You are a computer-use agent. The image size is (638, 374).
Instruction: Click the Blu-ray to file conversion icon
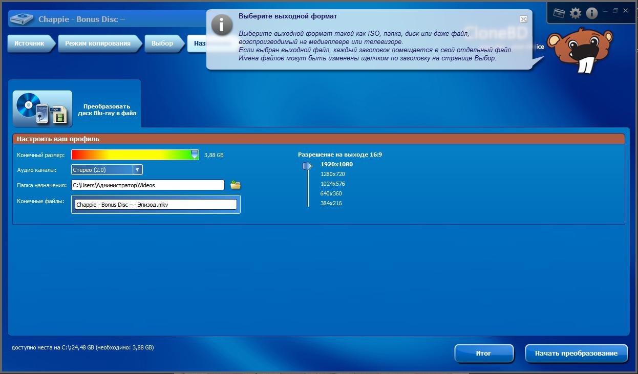(x=42, y=109)
